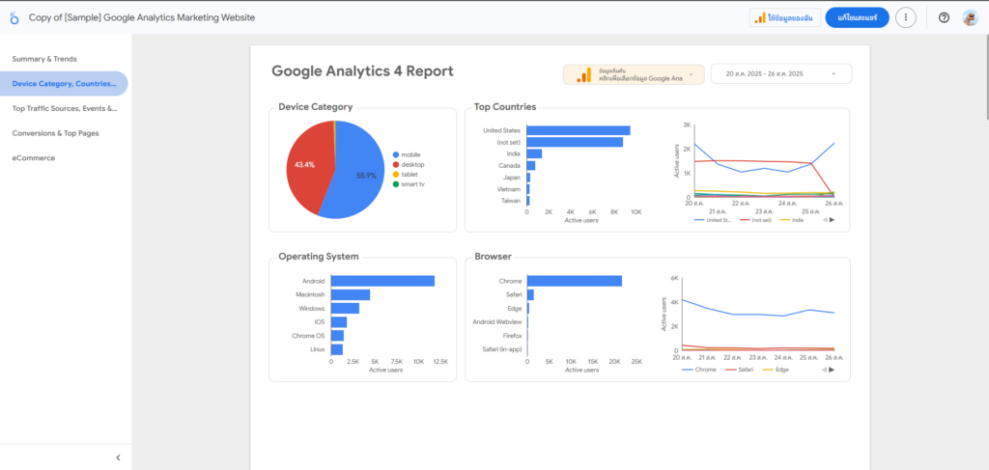Open the user account avatar
Viewport: 989px width, 470px height.
[970, 17]
